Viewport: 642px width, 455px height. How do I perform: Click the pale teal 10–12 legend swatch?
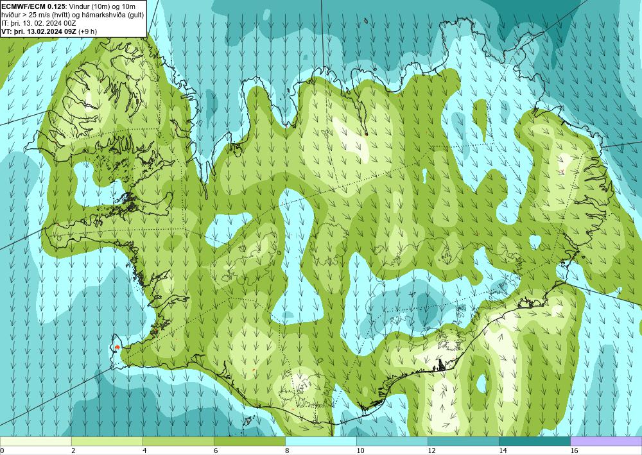pyautogui.click(x=392, y=442)
